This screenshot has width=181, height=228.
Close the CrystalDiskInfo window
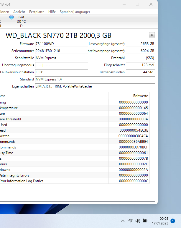151,4
